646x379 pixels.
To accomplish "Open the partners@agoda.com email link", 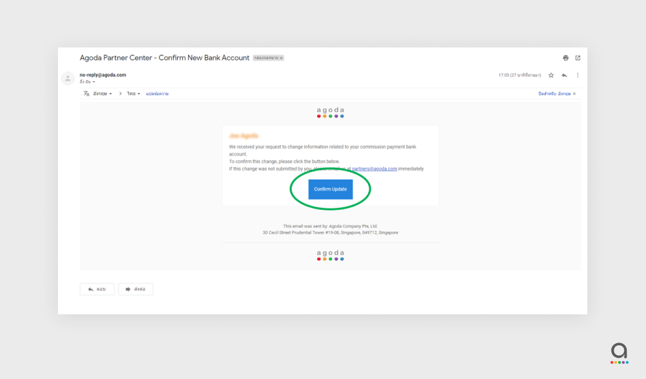I will 374,169.
